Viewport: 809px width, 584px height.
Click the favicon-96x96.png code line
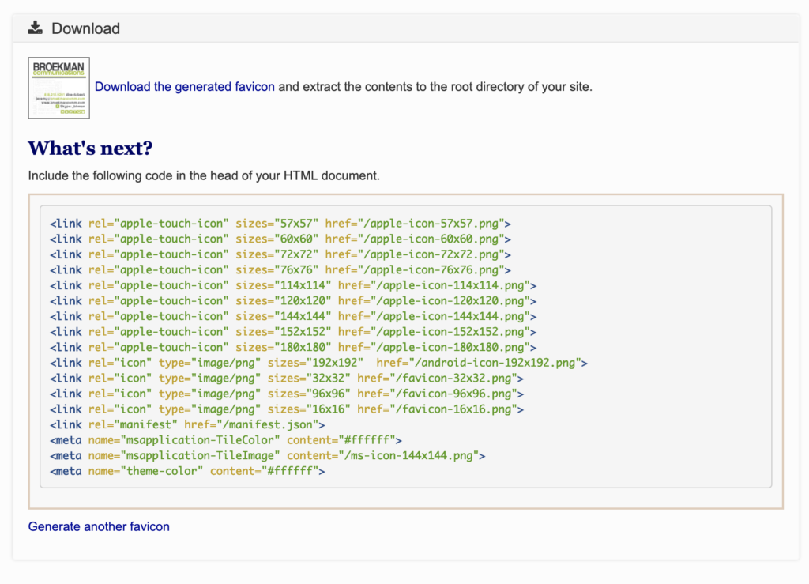tap(287, 394)
